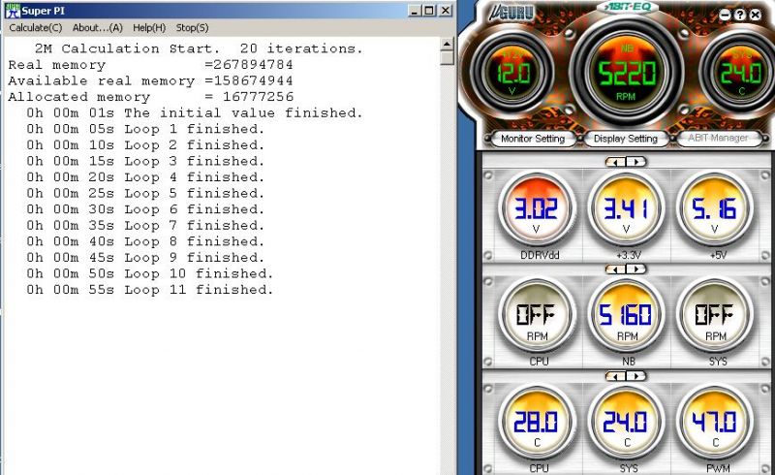Click the ABIT-EQ logo badge
The height and width of the screenshot is (475, 775).
[x=628, y=7]
